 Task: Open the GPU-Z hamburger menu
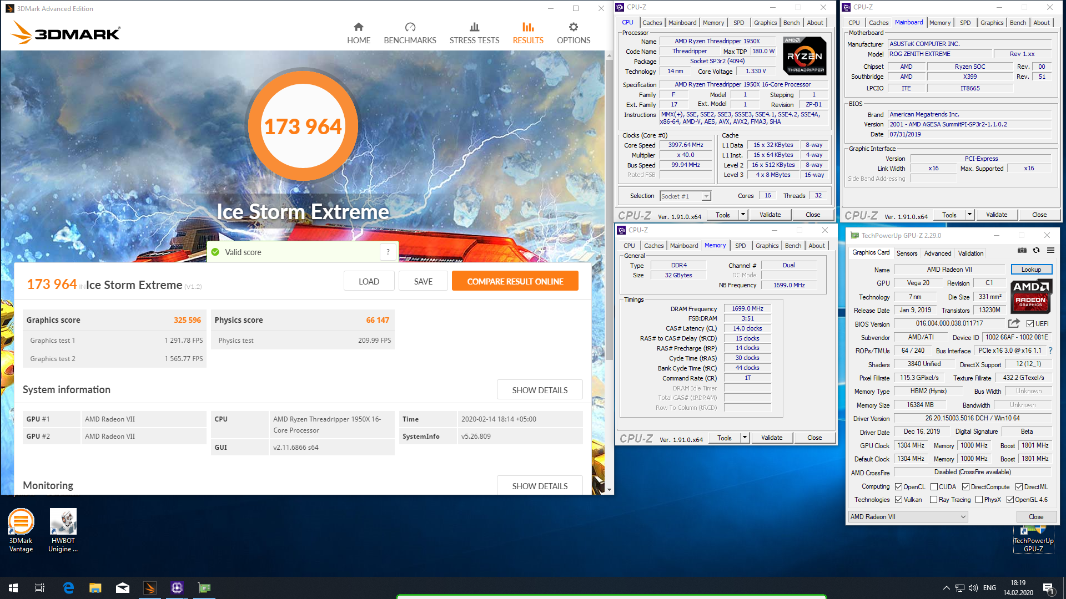(x=1050, y=251)
